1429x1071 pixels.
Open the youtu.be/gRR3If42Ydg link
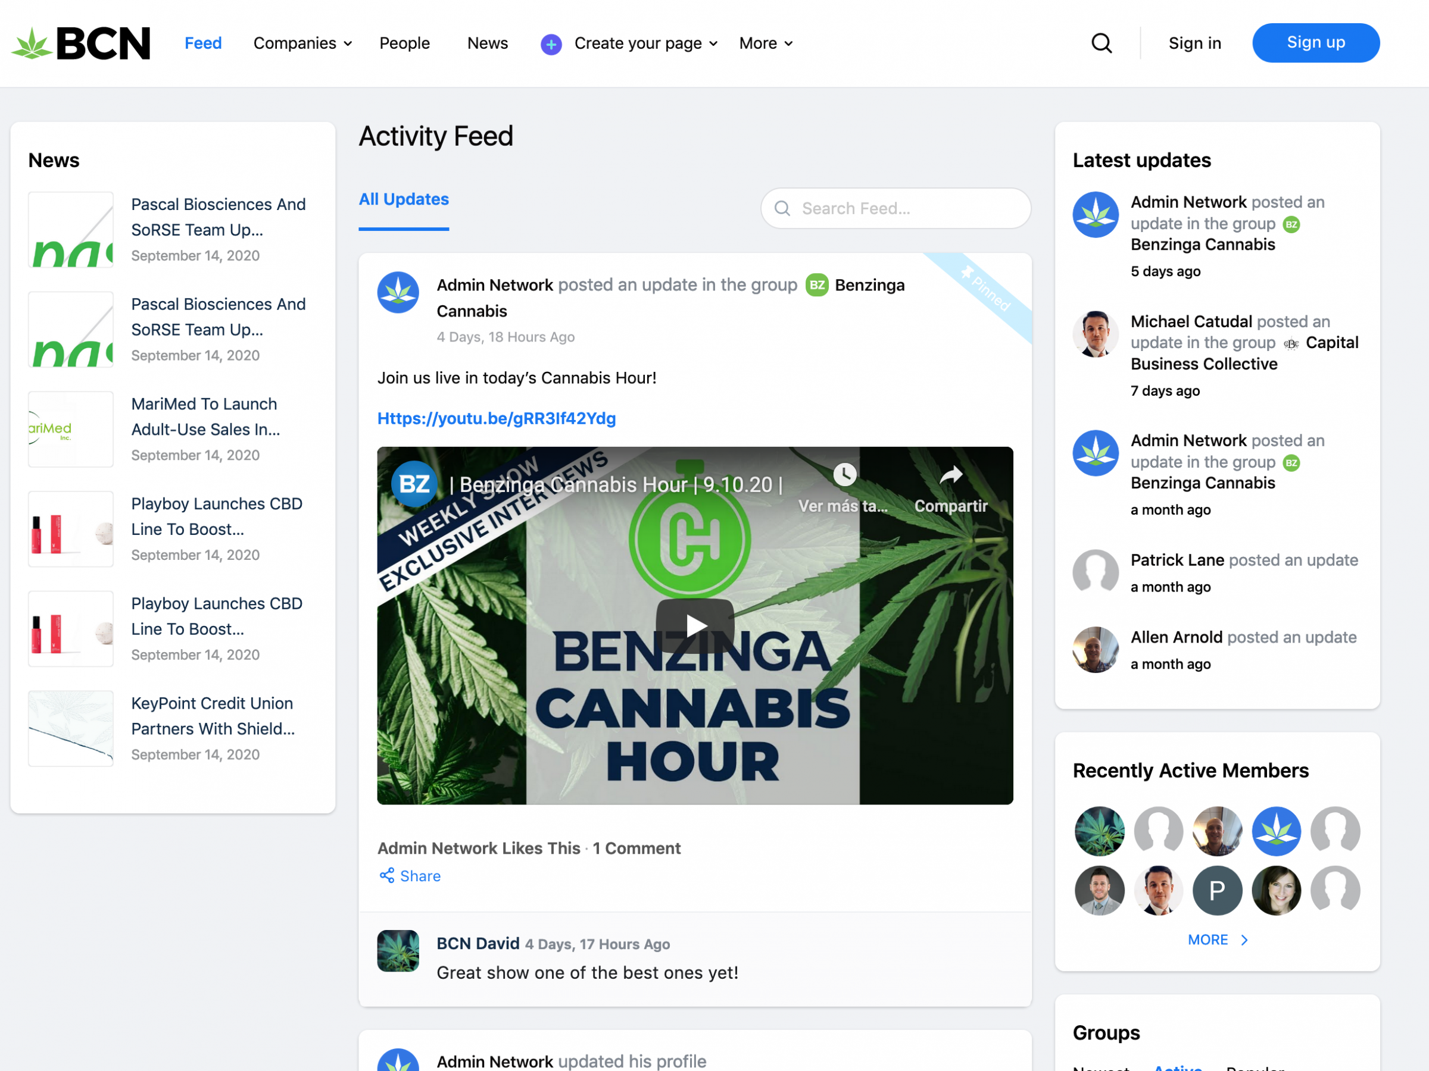point(496,418)
